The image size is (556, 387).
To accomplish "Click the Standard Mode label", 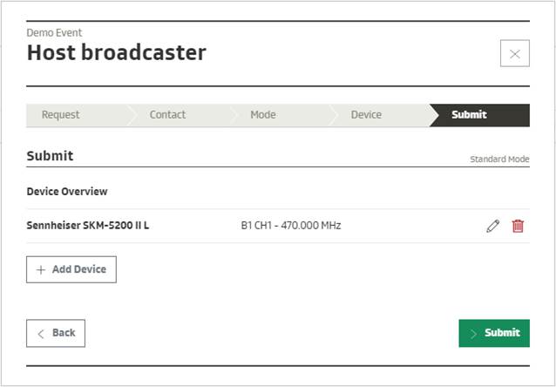I will [499, 160].
